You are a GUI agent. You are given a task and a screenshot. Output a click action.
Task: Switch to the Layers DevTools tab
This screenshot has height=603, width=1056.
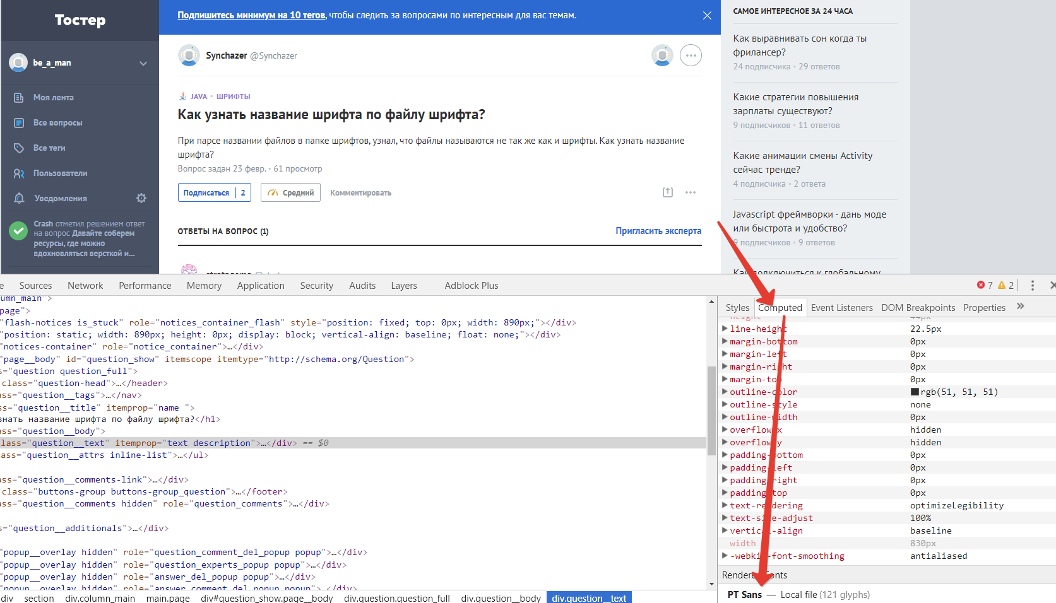(x=404, y=286)
